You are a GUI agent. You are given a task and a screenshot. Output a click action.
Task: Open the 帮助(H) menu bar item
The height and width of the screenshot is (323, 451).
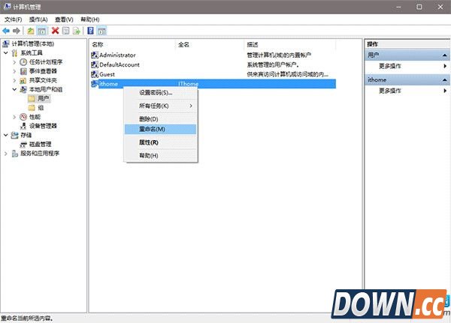90,19
